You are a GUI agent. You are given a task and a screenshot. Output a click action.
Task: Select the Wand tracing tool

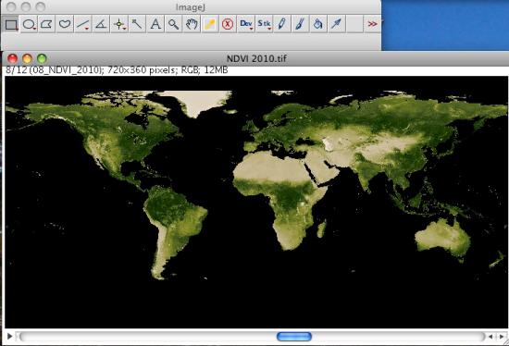coord(137,24)
